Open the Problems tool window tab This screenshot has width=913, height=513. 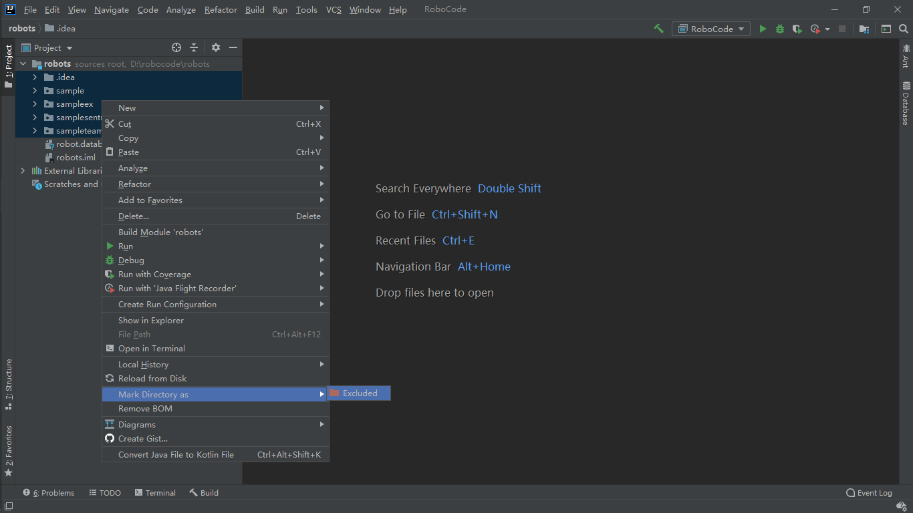point(48,493)
